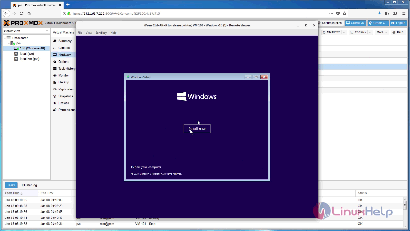Open Help menu in Remote Viewer
This screenshot has height=231, width=410.
[x=113, y=33]
